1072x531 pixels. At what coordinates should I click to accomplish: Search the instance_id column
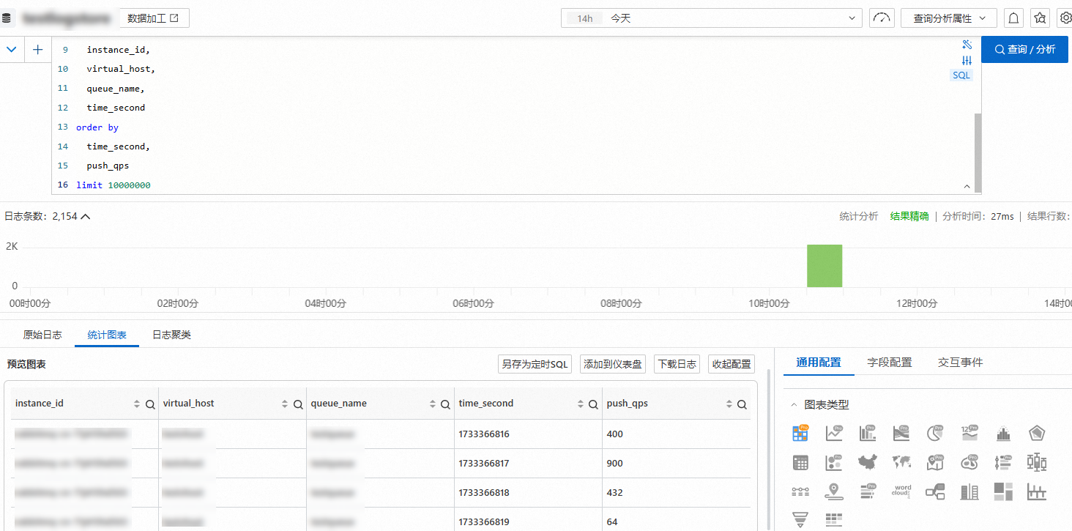(150, 404)
